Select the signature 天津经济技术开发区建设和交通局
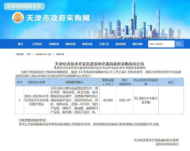Viewport: 190px width, 151px height. [156, 140]
